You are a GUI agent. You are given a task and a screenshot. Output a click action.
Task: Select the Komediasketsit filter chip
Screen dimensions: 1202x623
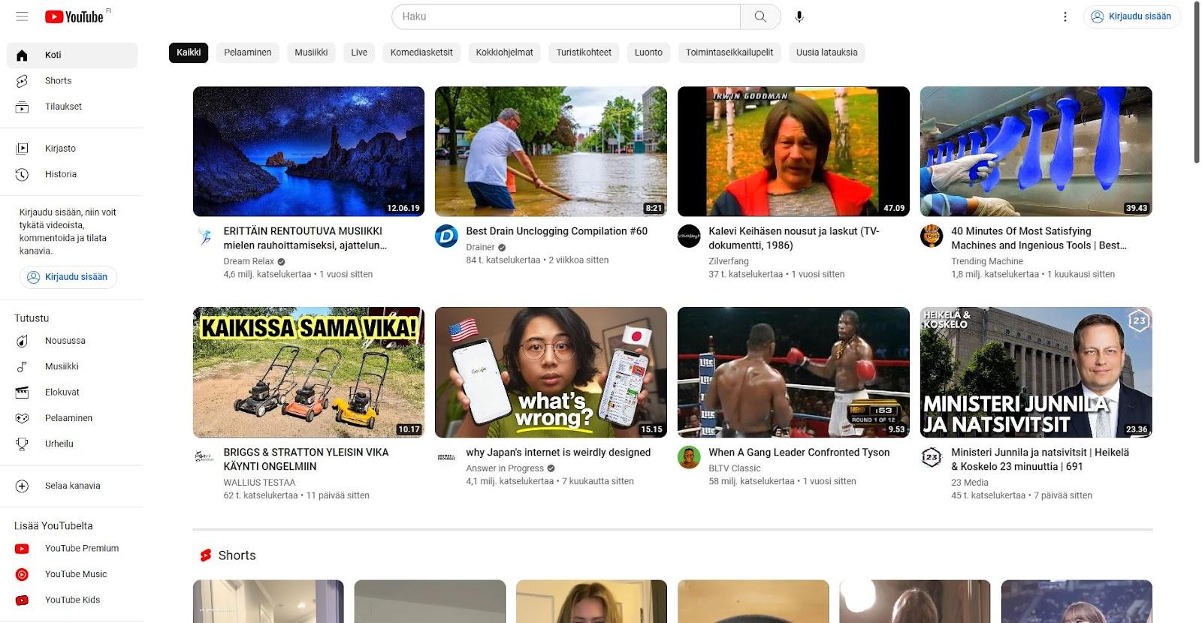coord(421,53)
